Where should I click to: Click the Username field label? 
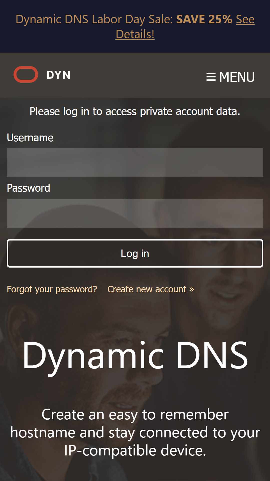(30, 138)
